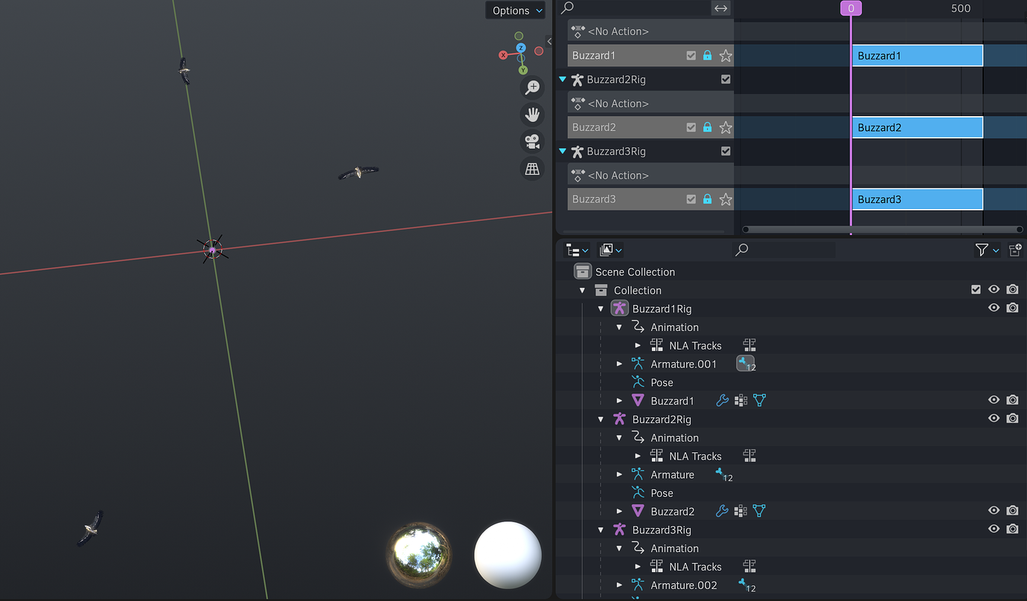
Task: Click the NLA editor search magnifier icon
Action: click(x=568, y=7)
